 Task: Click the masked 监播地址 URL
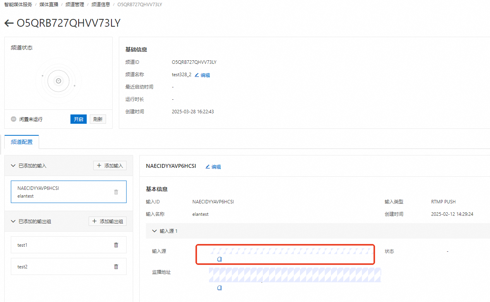[295, 275]
